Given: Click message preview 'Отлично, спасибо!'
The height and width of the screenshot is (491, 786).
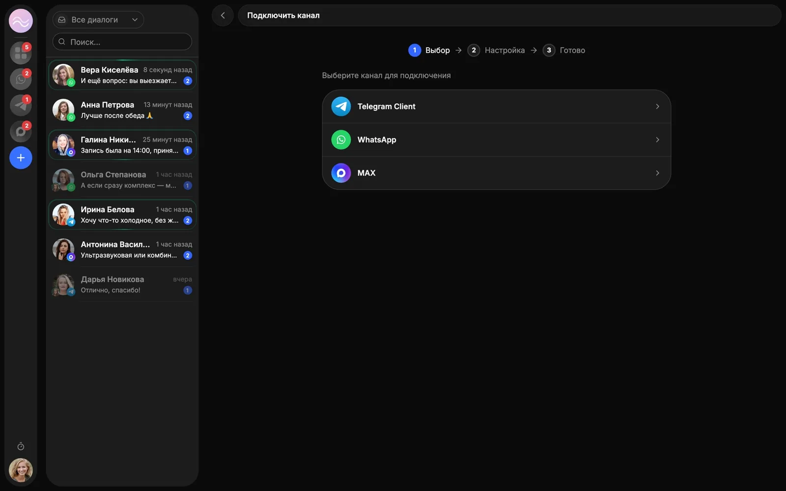Looking at the screenshot, I should 111,290.
